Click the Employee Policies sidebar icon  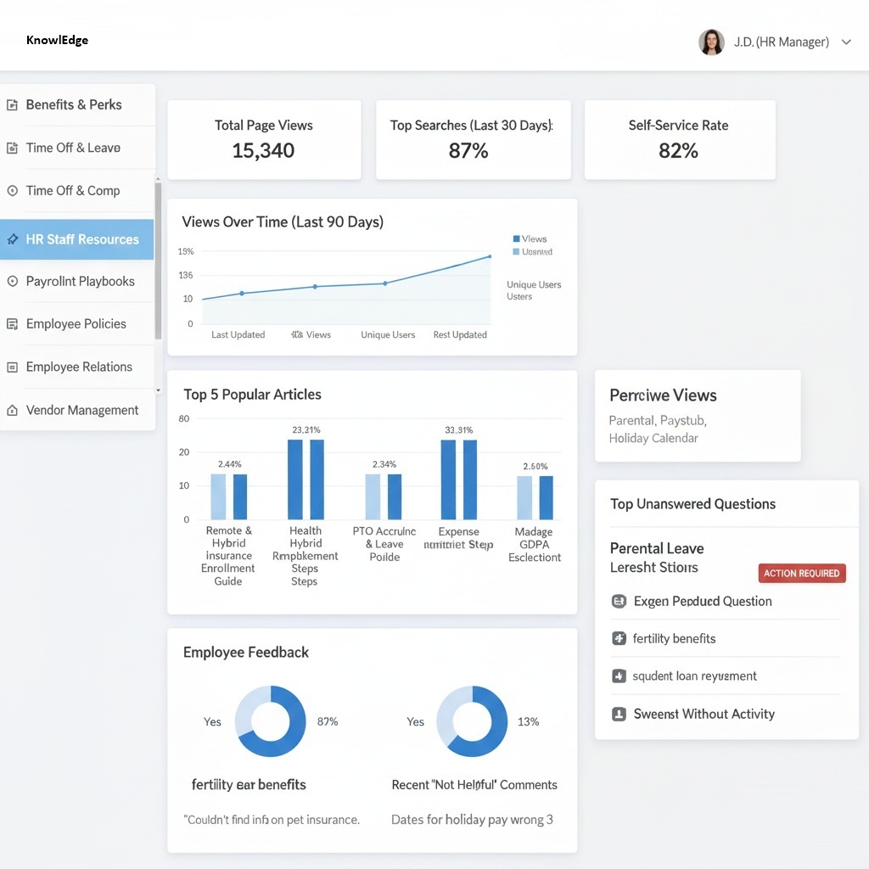12,324
